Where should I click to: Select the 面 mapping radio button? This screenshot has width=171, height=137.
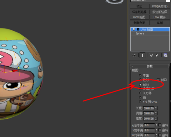click(140, 98)
